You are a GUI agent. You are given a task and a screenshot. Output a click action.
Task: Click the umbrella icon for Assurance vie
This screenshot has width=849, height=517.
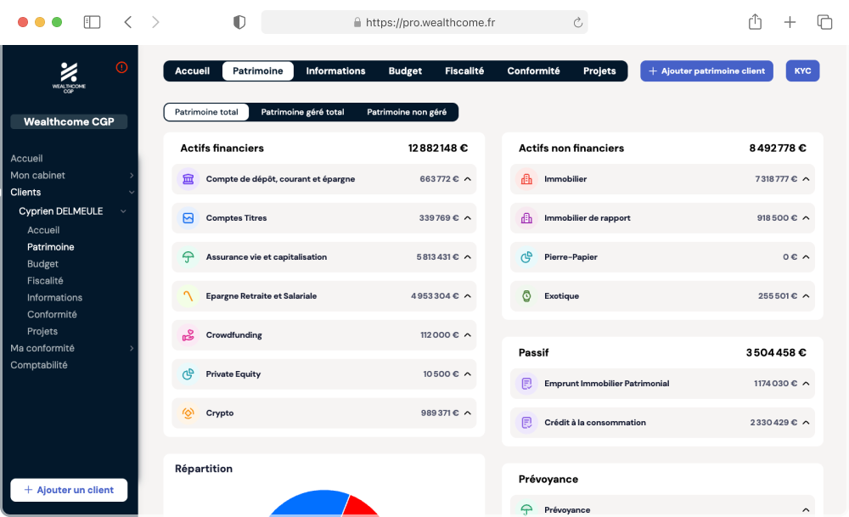188,257
